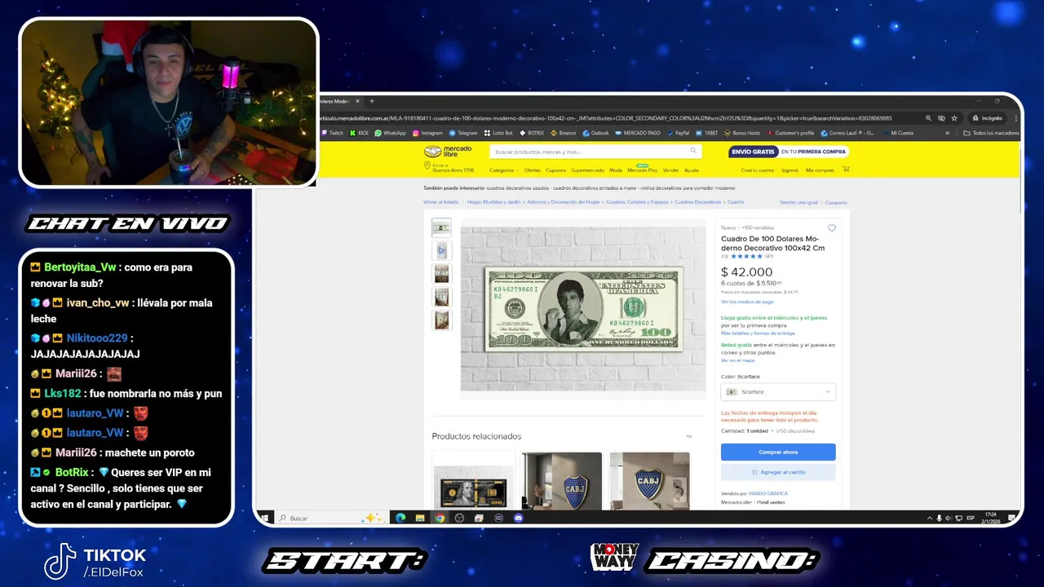Viewport: 1044px width, 587px height.
Task: Open the WhatsApp bookmark
Action: [390, 133]
